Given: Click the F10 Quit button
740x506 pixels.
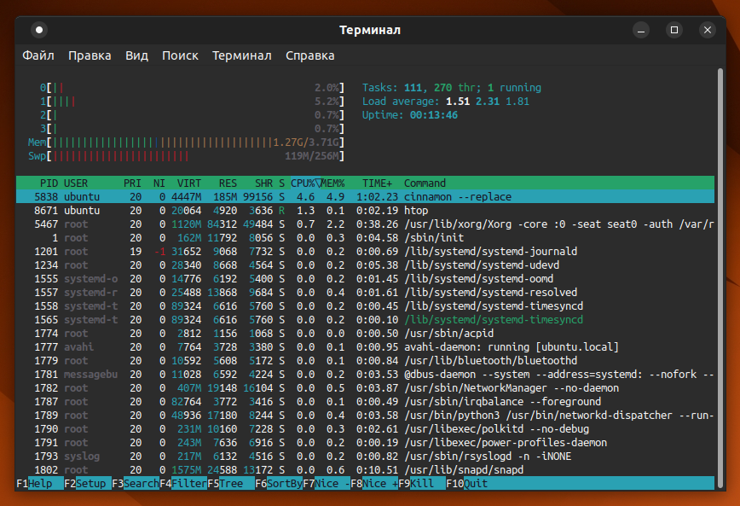Looking at the screenshot, I should [467, 483].
